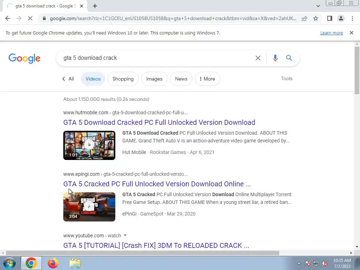The image size is (360, 270).
Task: Click the scroll-right arrow of horizontal scrollbar
Action: coord(351,253)
